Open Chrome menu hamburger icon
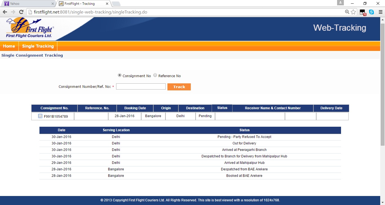 tap(380, 12)
